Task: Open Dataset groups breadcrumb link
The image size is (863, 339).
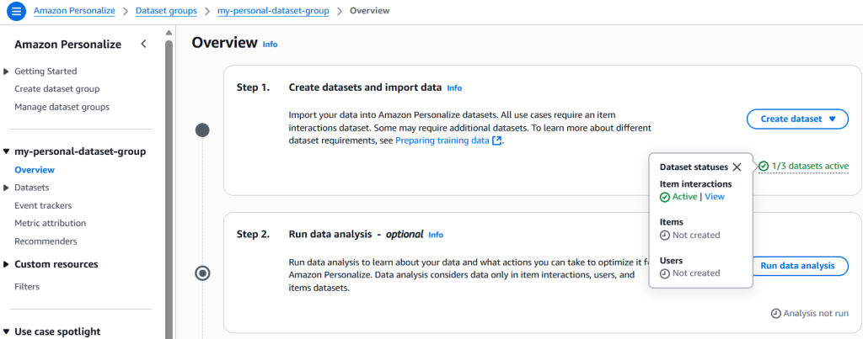Action: click(x=166, y=10)
